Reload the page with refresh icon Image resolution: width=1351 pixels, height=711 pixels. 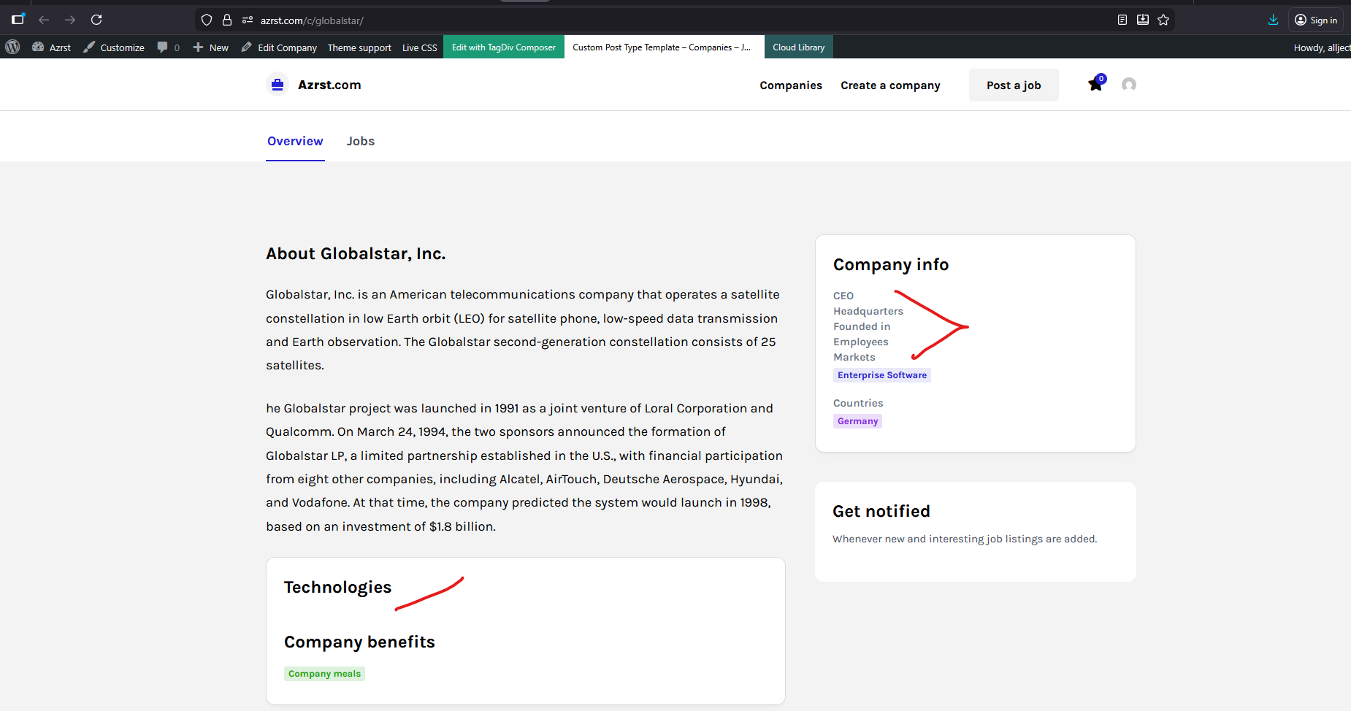[96, 20]
